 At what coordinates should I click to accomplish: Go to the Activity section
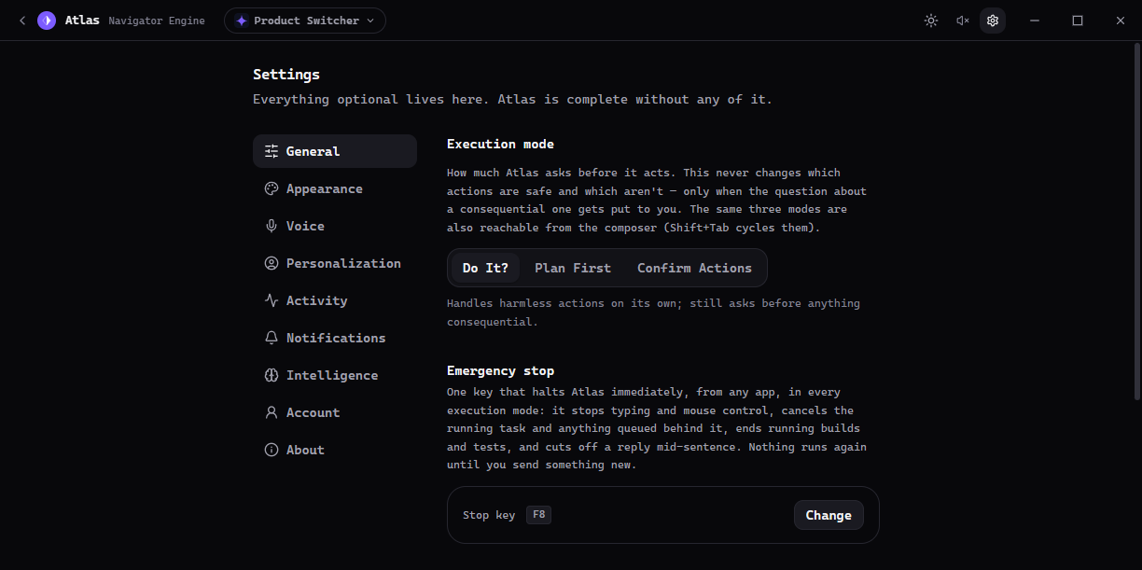(335, 300)
